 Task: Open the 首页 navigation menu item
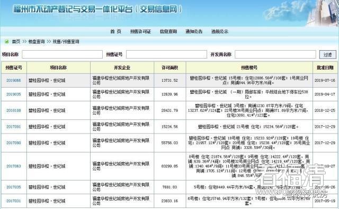coord(115,32)
